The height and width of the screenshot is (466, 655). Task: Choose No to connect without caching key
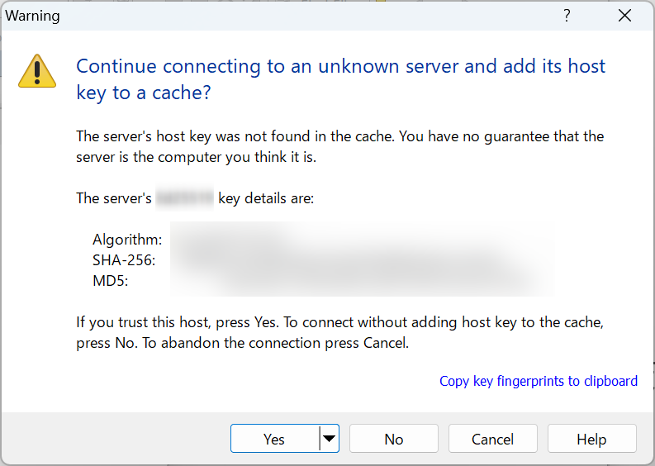[x=393, y=439]
